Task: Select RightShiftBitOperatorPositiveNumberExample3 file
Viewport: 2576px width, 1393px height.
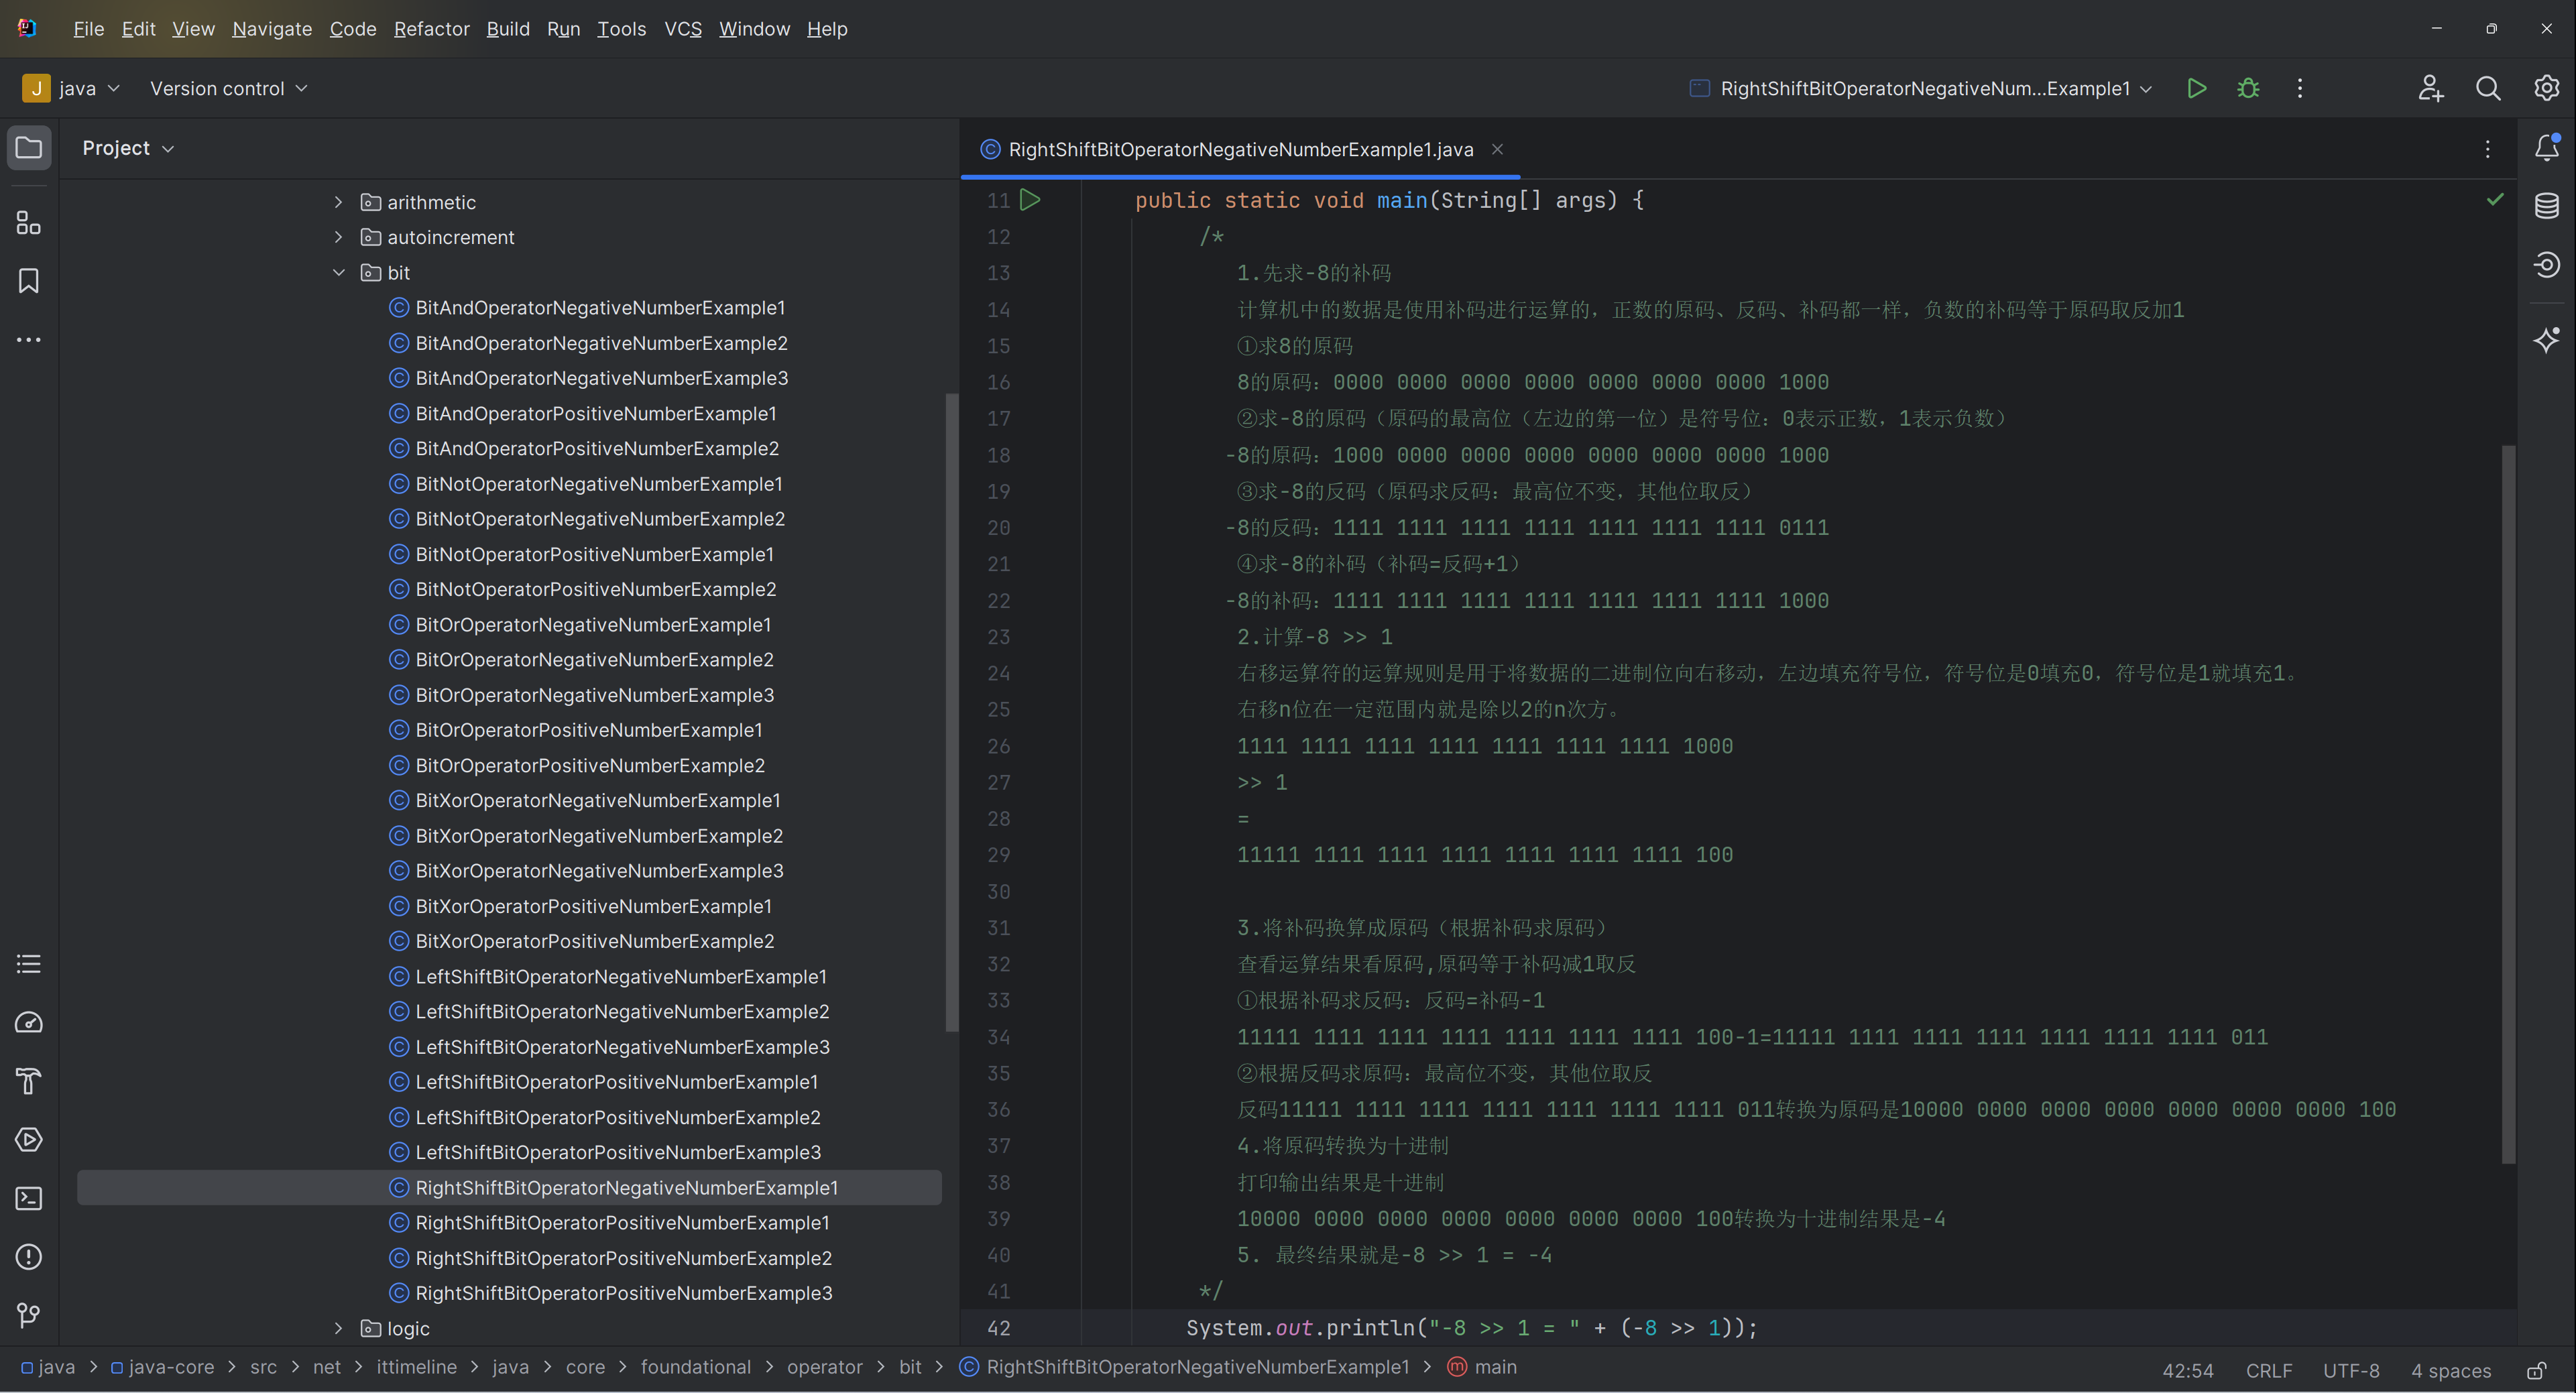Action: click(x=623, y=1293)
